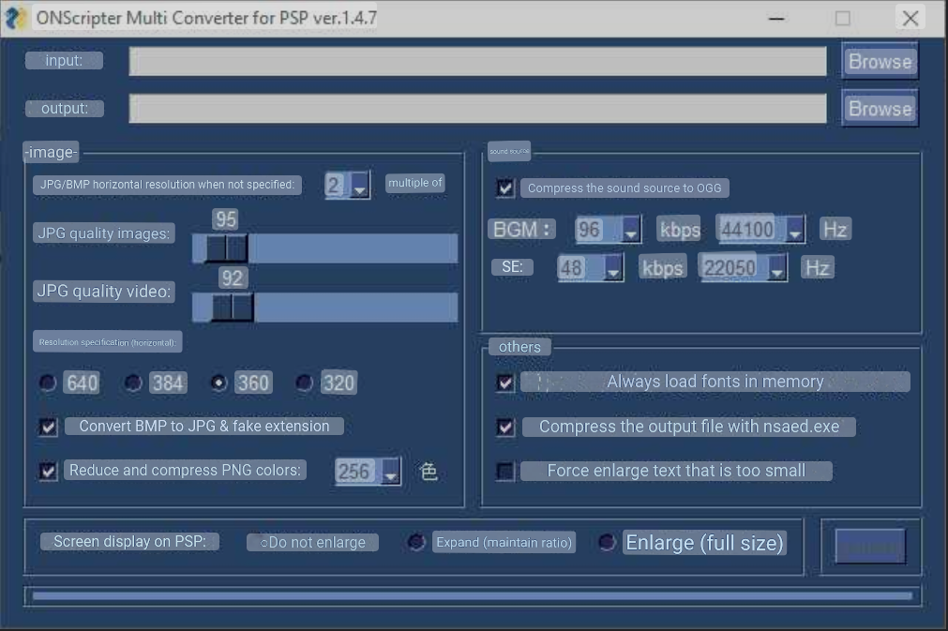
Task: Browse for the input folder
Action: [880, 61]
